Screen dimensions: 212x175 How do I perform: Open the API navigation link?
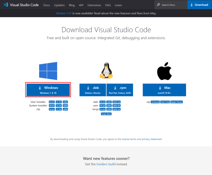point(81,5)
